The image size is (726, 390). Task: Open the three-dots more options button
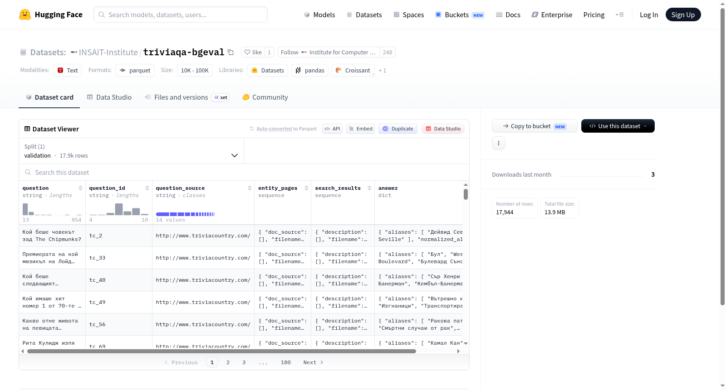click(499, 143)
